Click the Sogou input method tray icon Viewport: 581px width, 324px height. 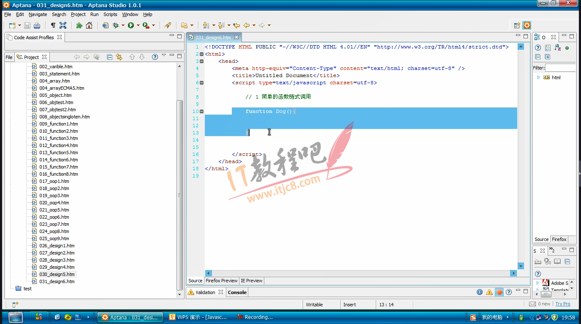tap(473, 317)
